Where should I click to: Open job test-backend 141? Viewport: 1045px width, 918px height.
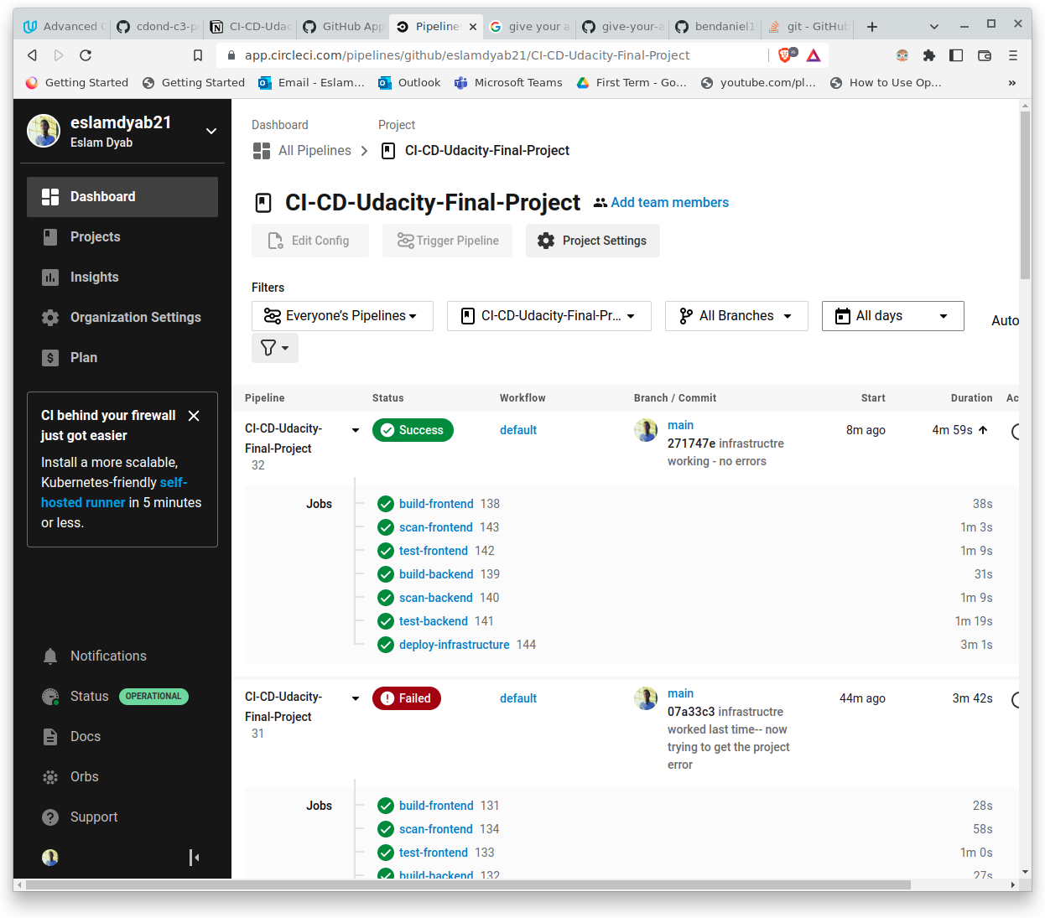click(434, 622)
